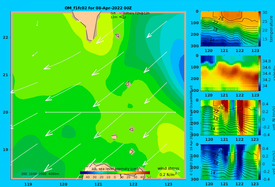Click the vel. E colorbar
The image size is (275, 187).
260,162
